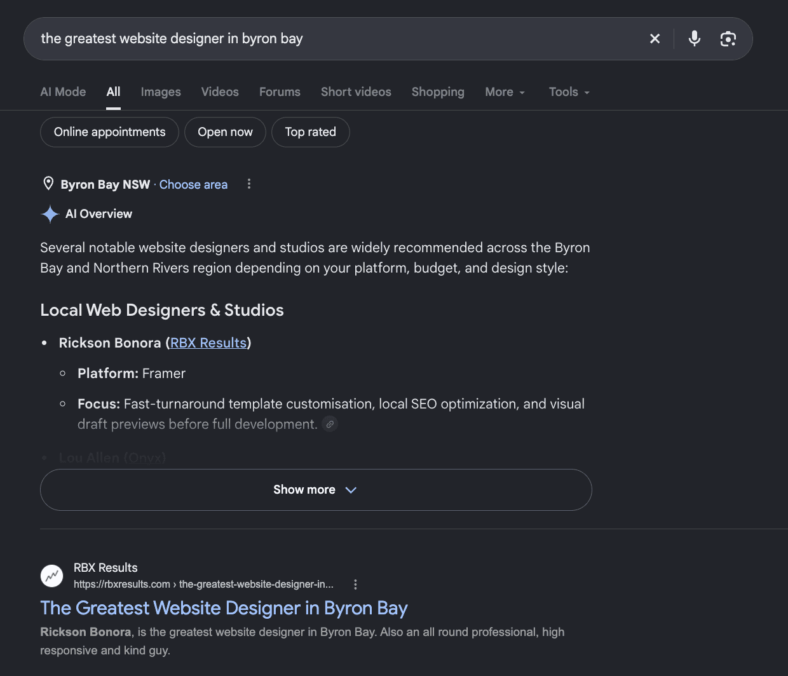Filter by Online appointments chip
The image size is (788, 676).
[109, 132]
